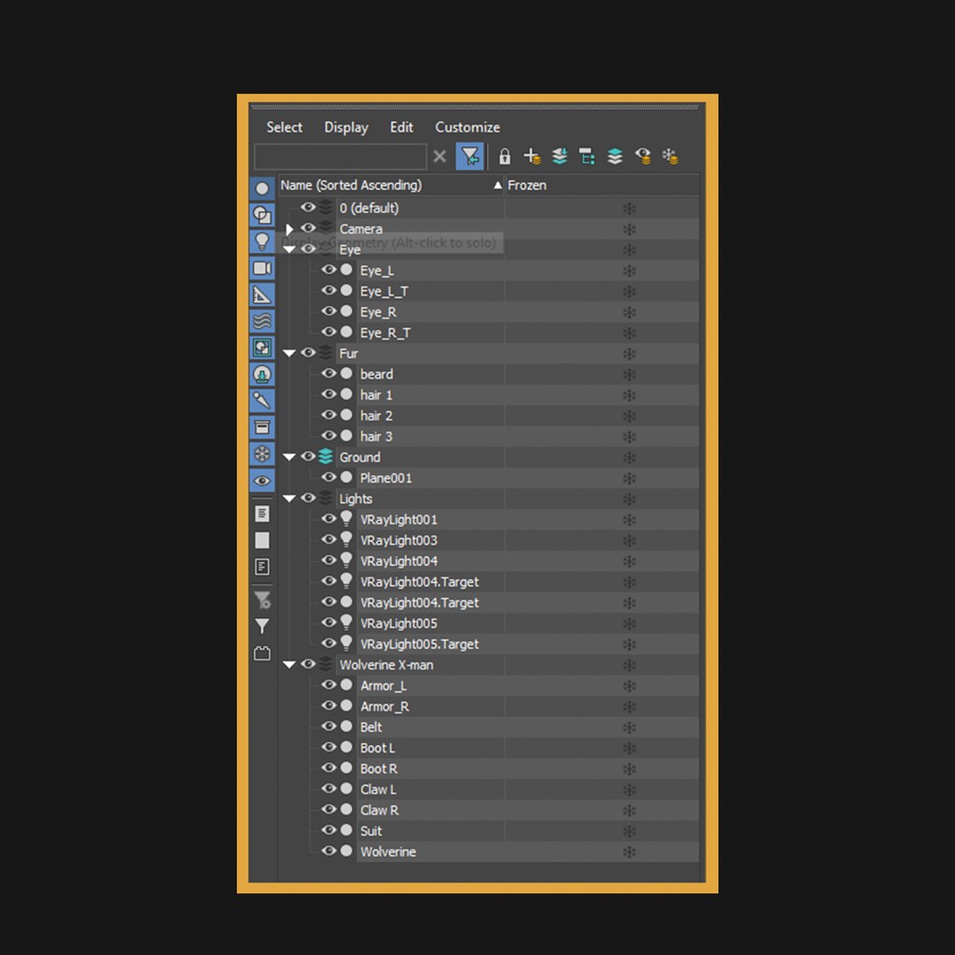Toggle the Display Lights bulb filter in sidebar
Viewport: 955px width, 955px height.
point(262,241)
